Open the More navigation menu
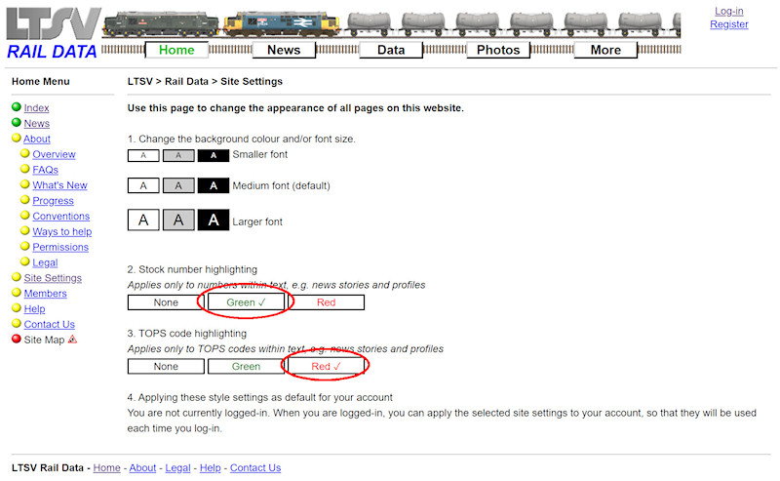 [x=605, y=50]
